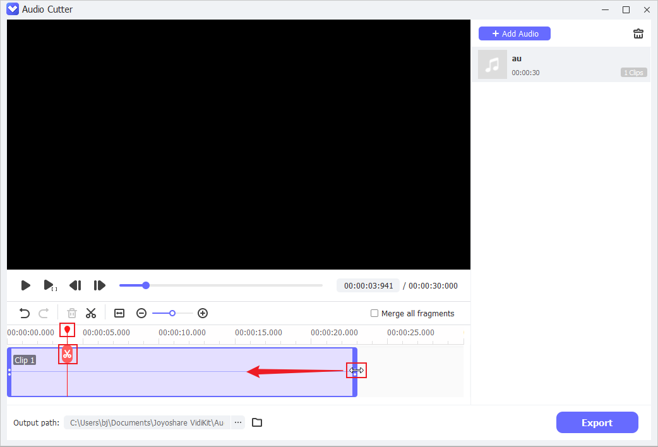Select the 'au' audio file thumbnail

pos(493,64)
